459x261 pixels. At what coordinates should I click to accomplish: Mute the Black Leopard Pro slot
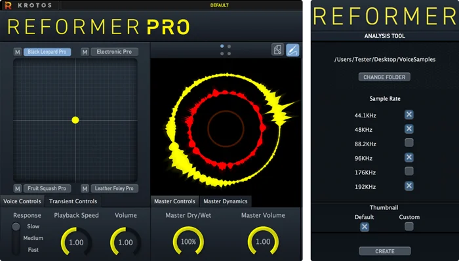coord(18,52)
